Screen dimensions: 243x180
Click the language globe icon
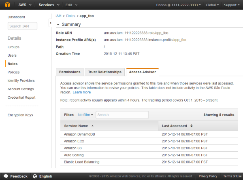[x=35, y=176]
